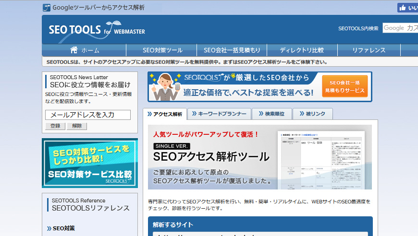Screen dimensions: 418x236
Task: Click the Google custom search box
Action: 400,28
